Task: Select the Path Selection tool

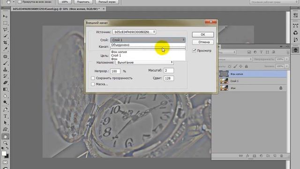Action: pos(5,123)
